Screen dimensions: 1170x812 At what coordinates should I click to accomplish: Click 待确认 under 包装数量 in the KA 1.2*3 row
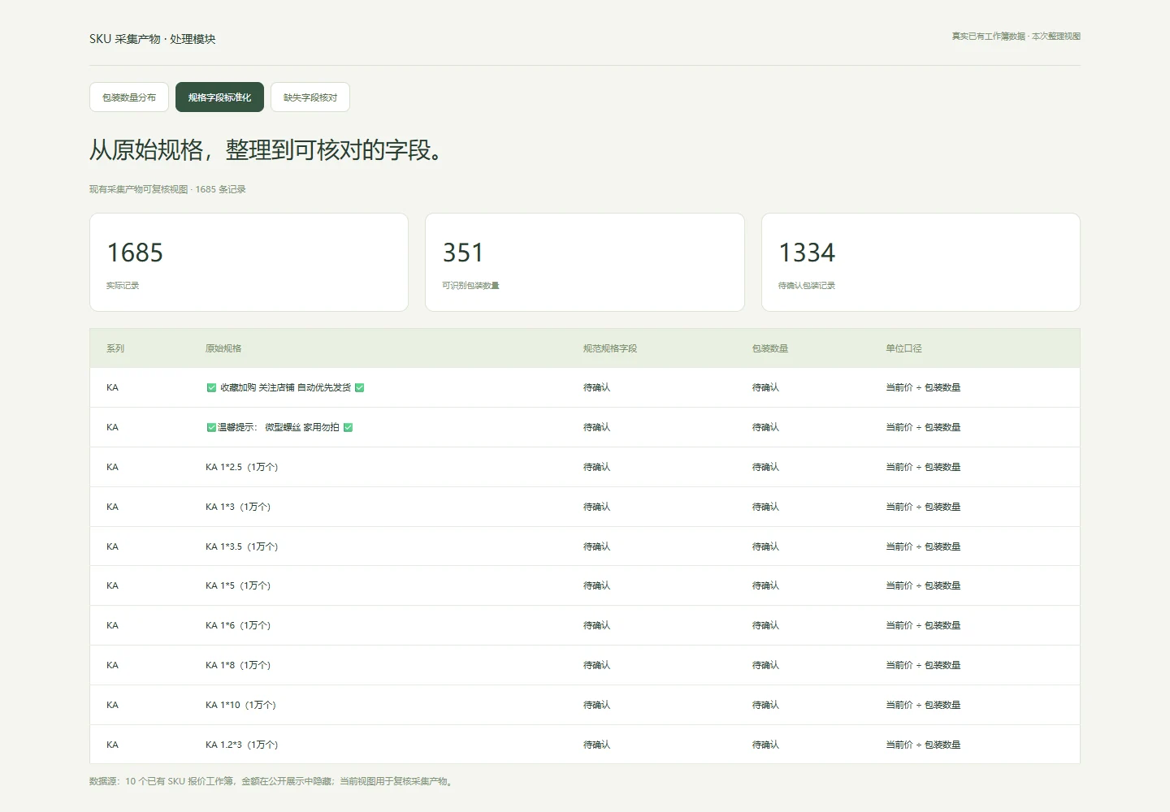click(x=765, y=745)
